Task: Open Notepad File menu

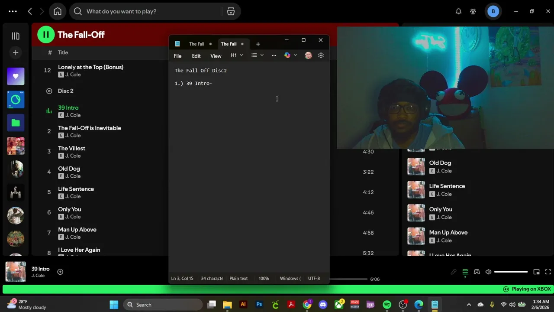Action: pos(177,56)
